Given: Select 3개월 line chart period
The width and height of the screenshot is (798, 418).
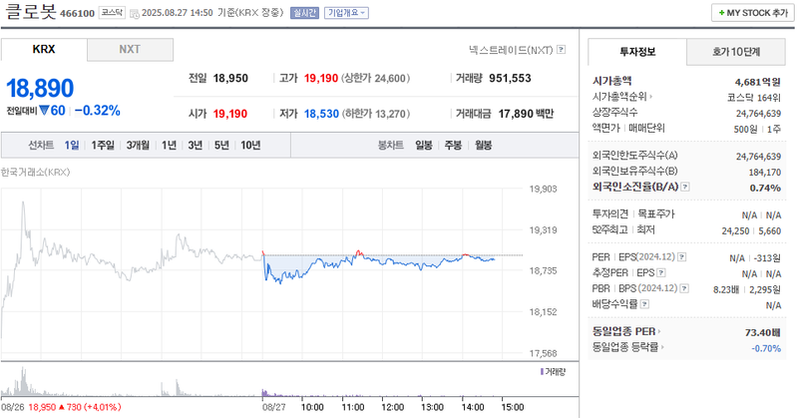Looking at the screenshot, I should click(138, 145).
